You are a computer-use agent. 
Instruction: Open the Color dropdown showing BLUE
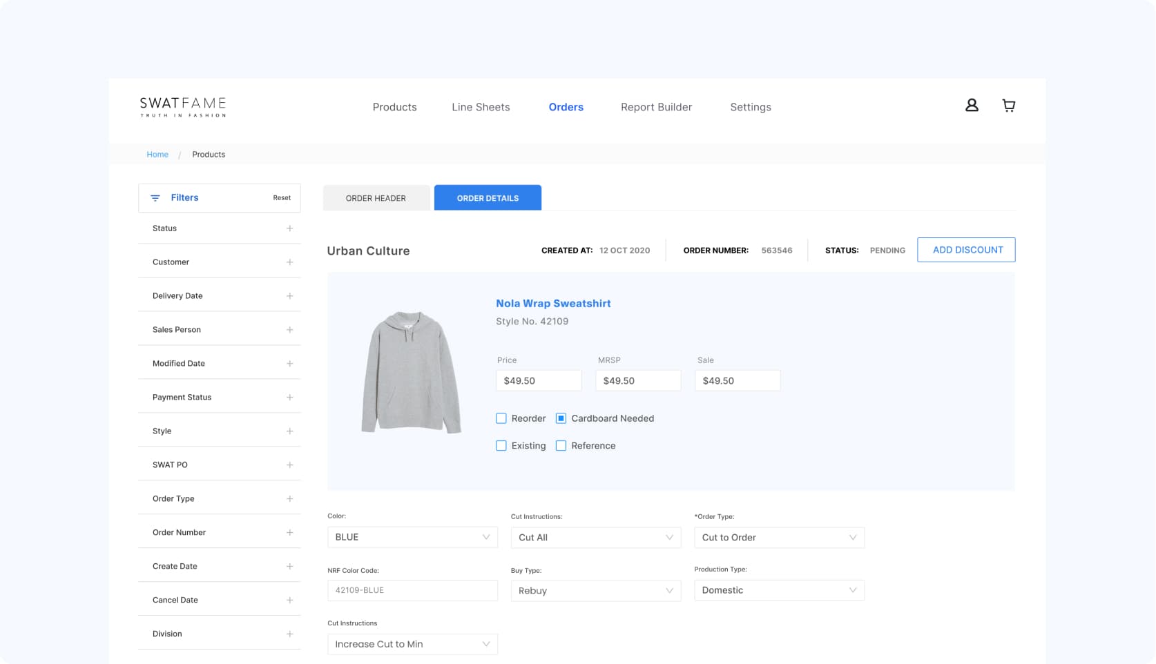tap(412, 537)
